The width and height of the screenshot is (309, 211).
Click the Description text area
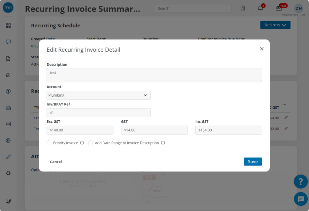click(154, 75)
